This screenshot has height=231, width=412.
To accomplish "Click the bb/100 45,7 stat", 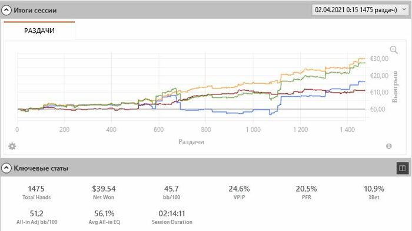I will click(x=171, y=192).
